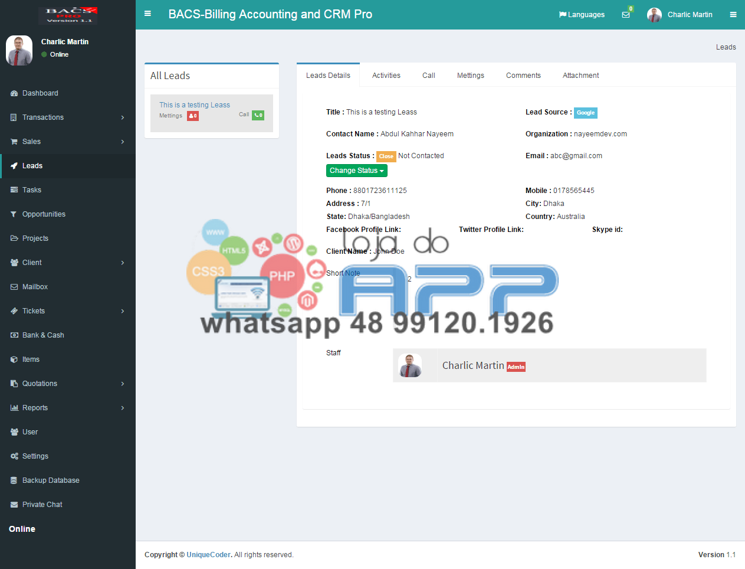Click the green Call count badge
This screenshot has height=569, width=745.
[258, 115]
